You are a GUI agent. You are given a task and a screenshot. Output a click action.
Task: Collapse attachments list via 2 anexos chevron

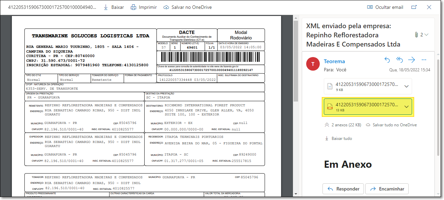point(327,125)
